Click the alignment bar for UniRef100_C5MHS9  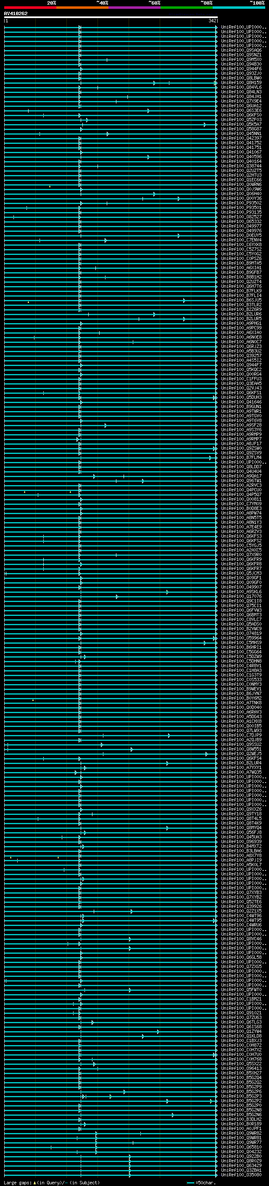111,643
